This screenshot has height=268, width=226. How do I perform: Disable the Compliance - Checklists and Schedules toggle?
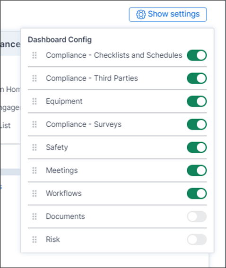click(197, 55)
